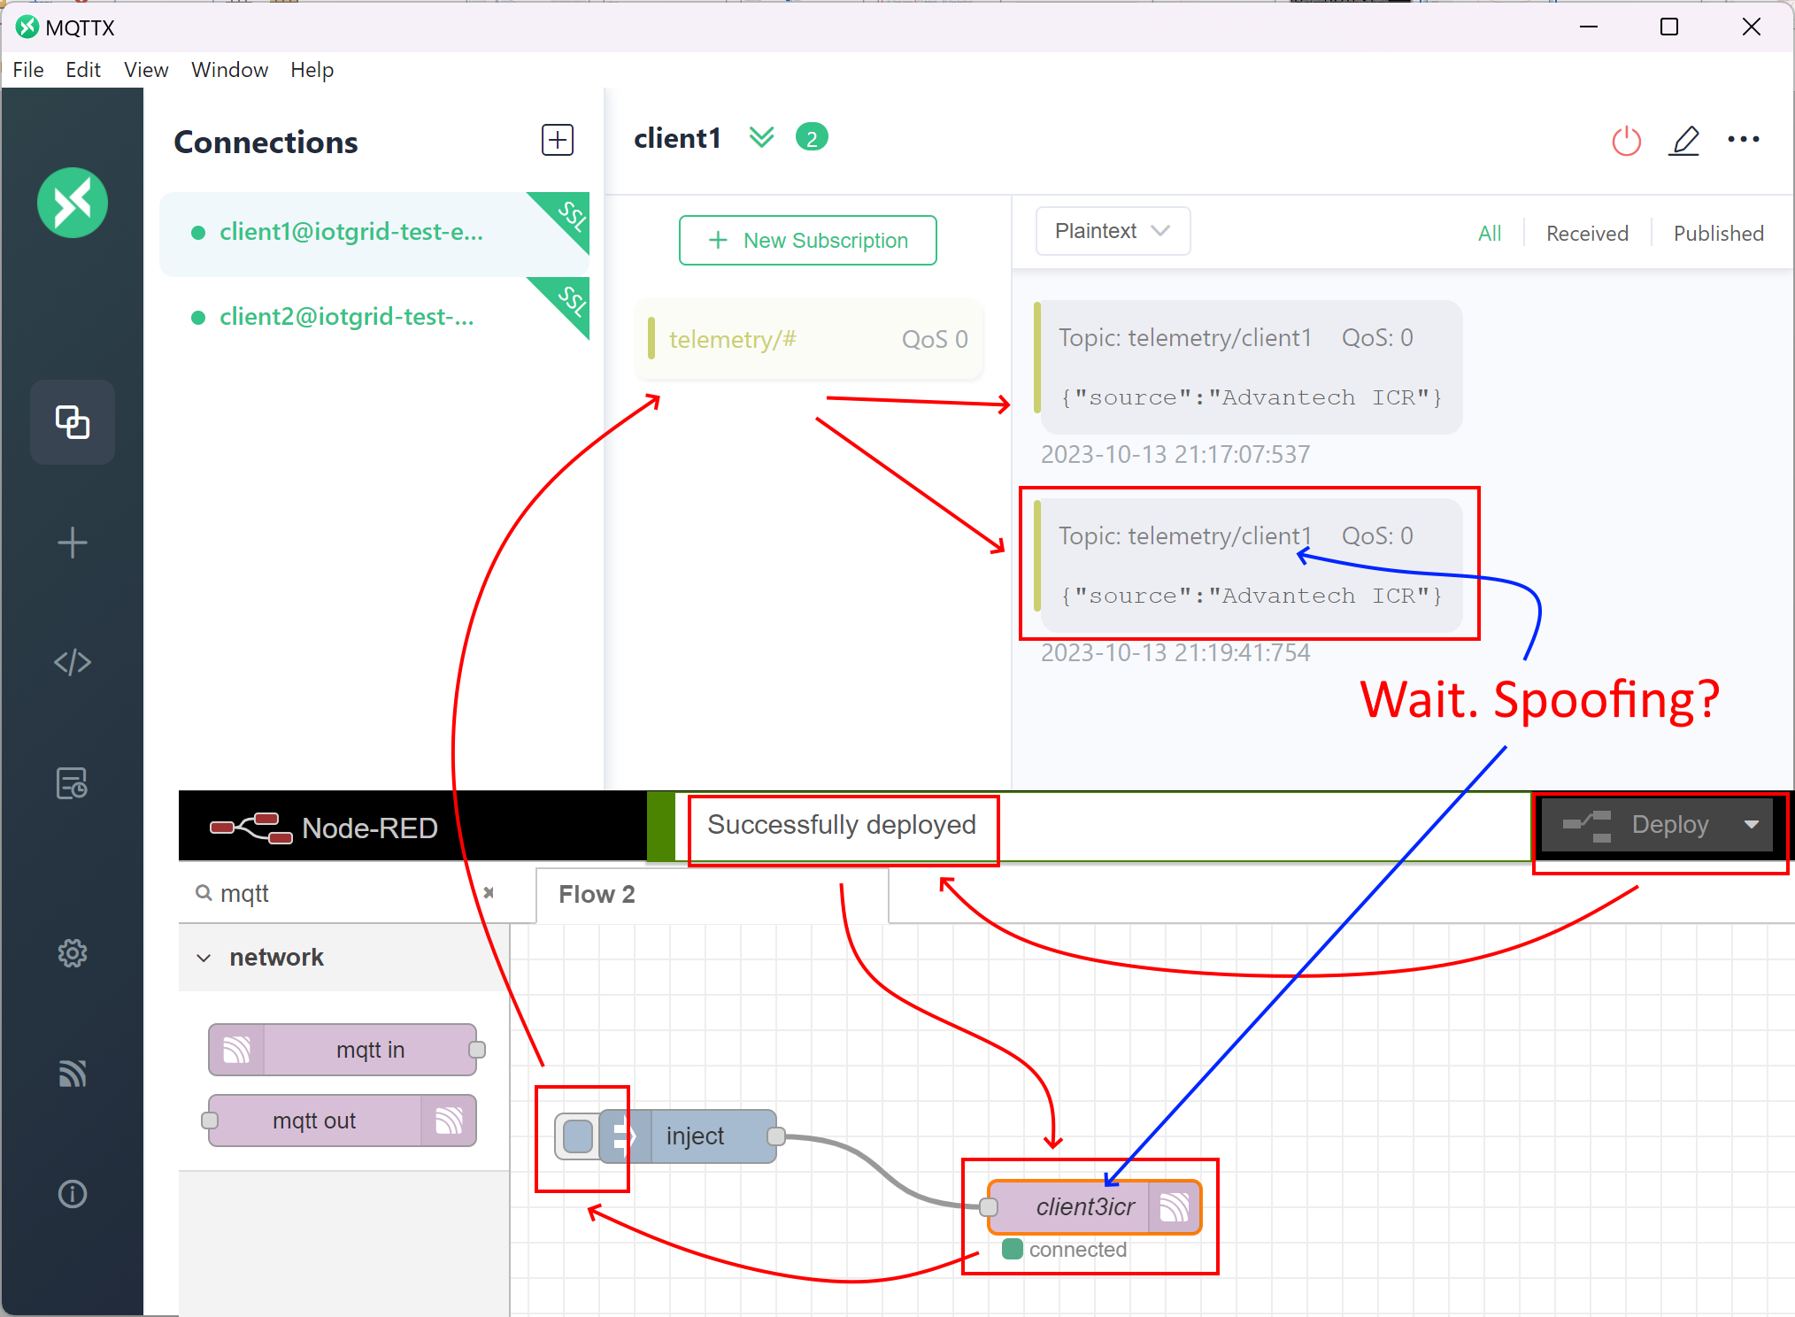Click the add new connection plus box

click(558, 140)
